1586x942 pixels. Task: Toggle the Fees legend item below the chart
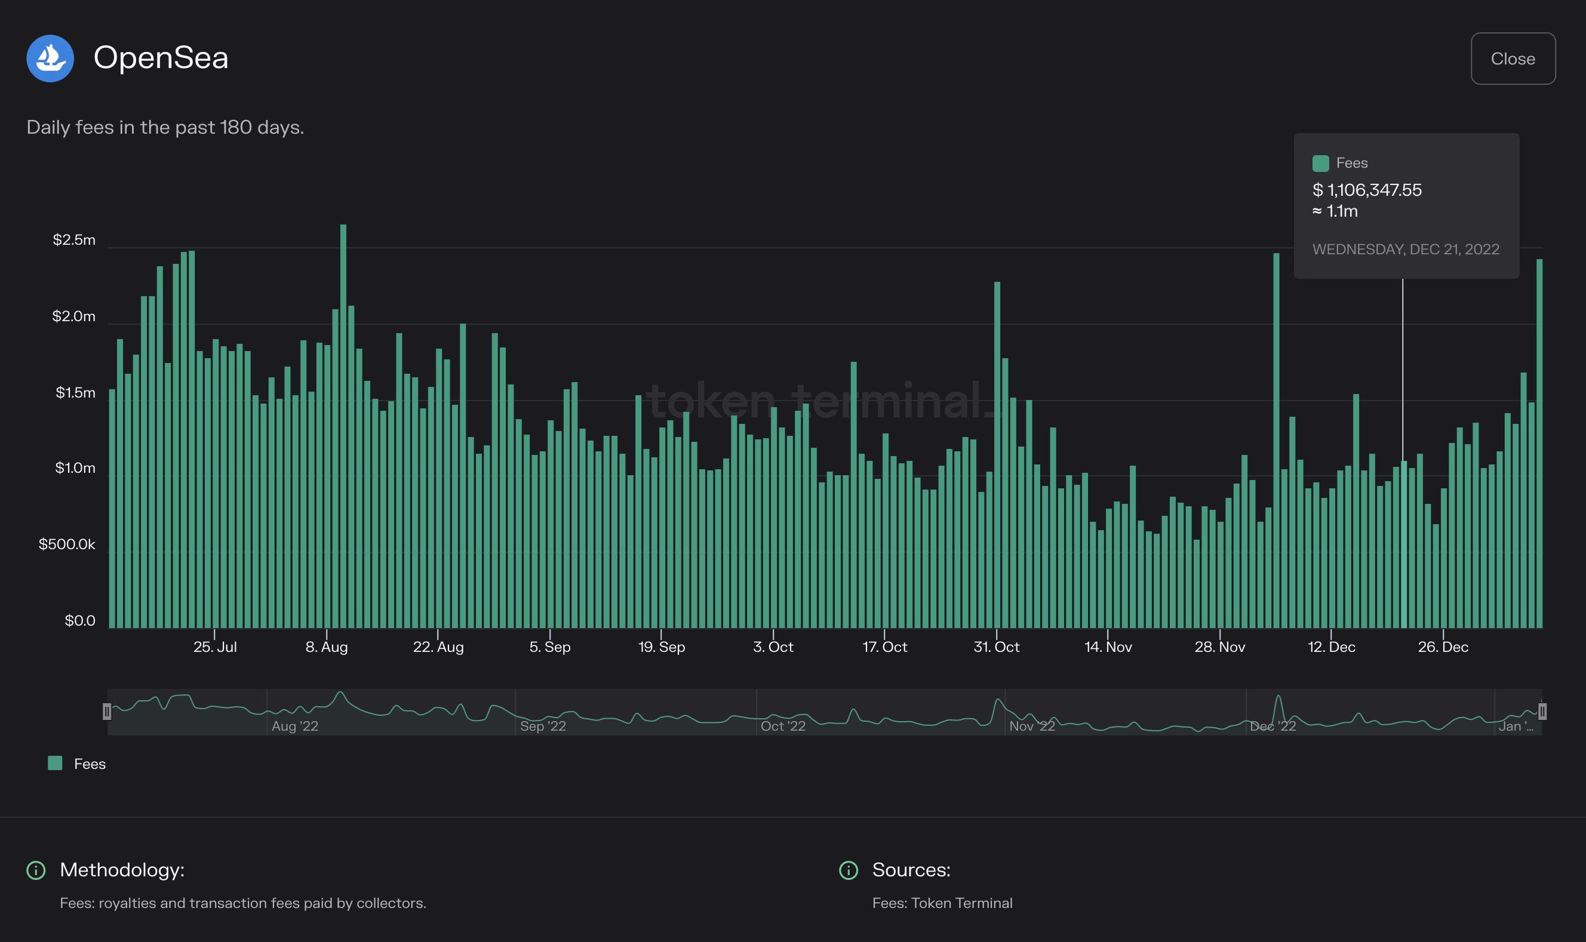(89, 764)
